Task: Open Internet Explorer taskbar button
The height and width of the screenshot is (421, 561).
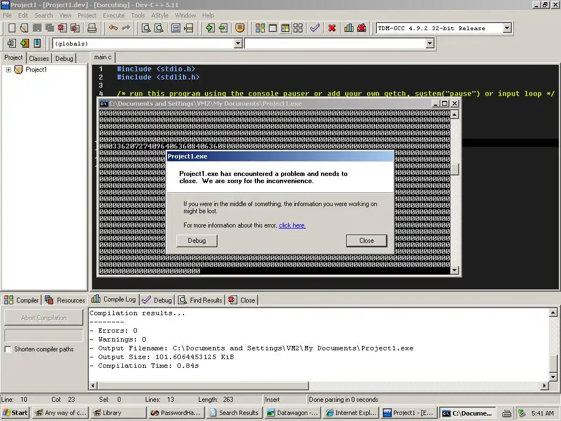Action: click(x=351, y=413)
